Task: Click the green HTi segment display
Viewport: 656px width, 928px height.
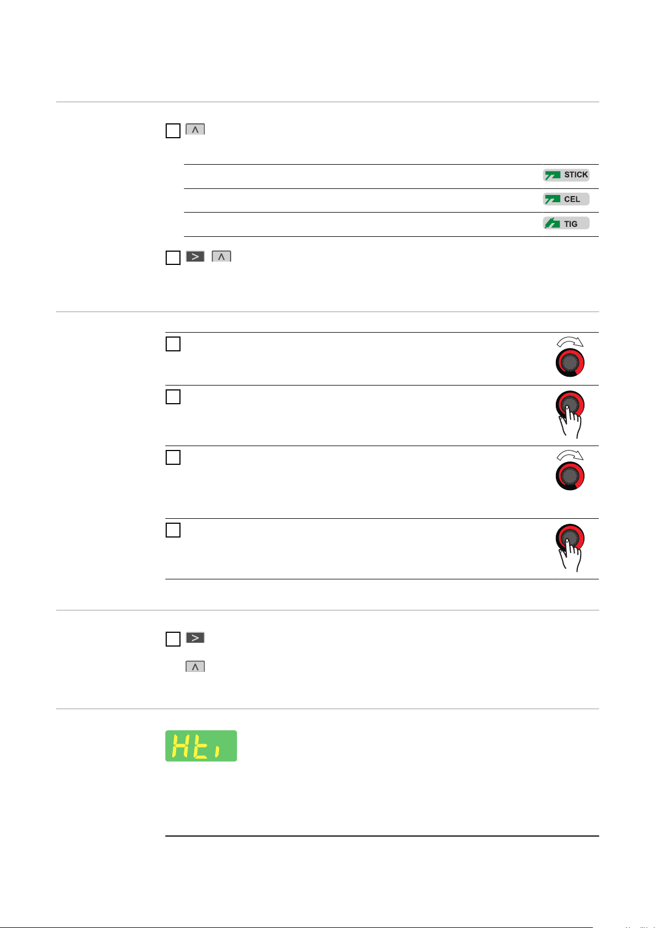Action: tap(201, 746)
